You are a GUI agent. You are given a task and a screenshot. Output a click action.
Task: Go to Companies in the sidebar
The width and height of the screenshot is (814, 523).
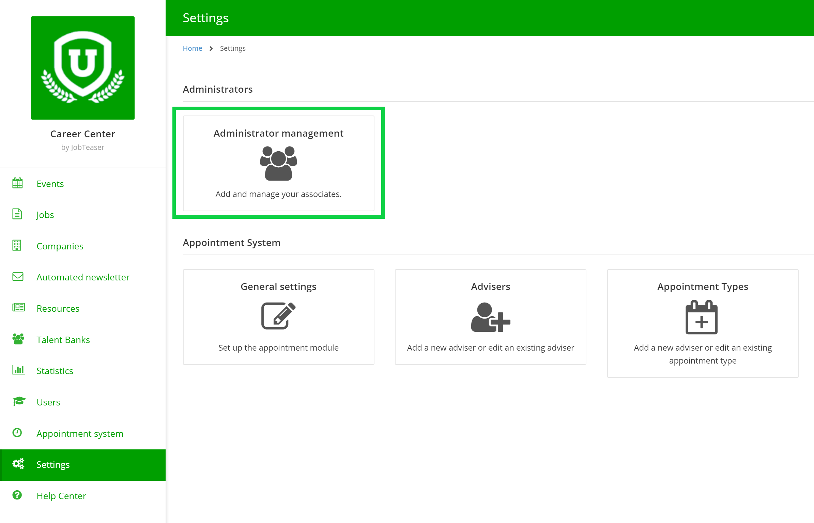pos(83,246)
